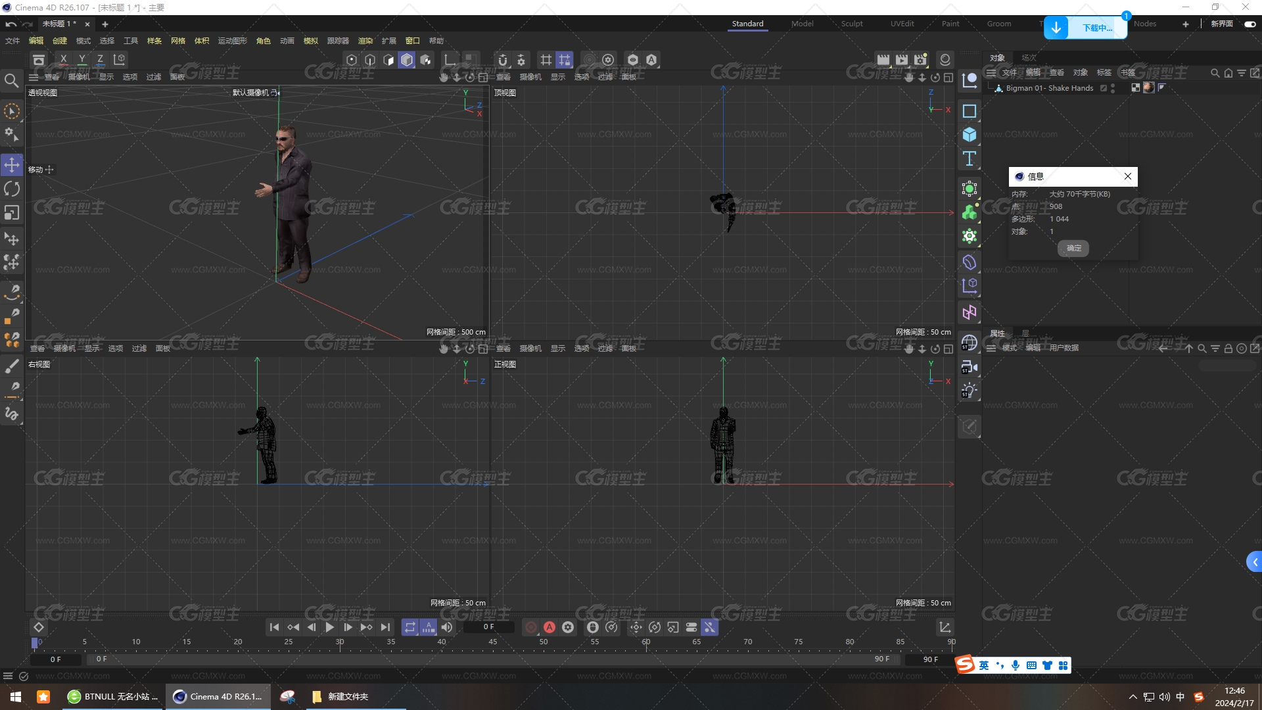Screen dimensions: 1262x710
Task: Open front view 面板 menu
Action: (629, 348)
